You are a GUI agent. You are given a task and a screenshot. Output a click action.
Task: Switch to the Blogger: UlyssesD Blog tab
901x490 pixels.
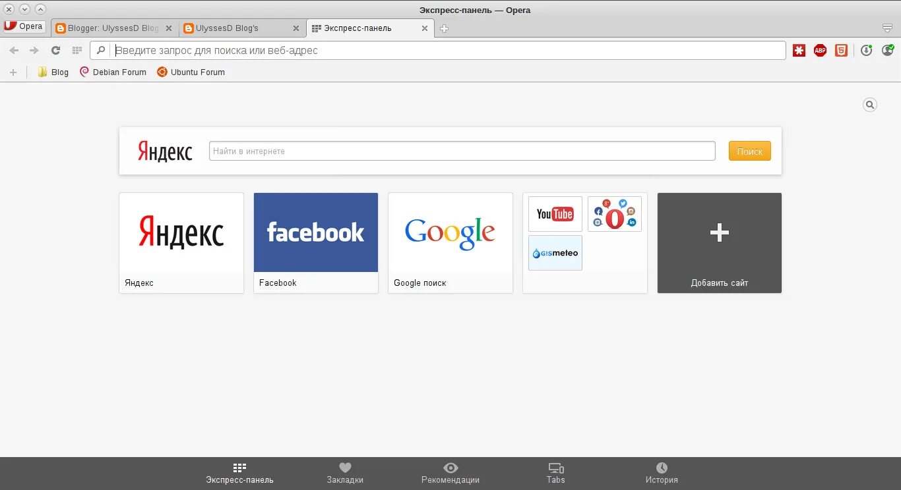click(113, 28)
